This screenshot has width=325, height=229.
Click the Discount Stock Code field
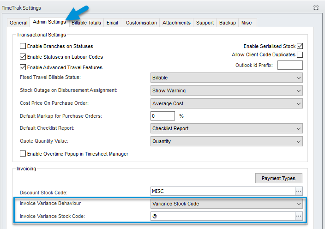tap(223, 191)
